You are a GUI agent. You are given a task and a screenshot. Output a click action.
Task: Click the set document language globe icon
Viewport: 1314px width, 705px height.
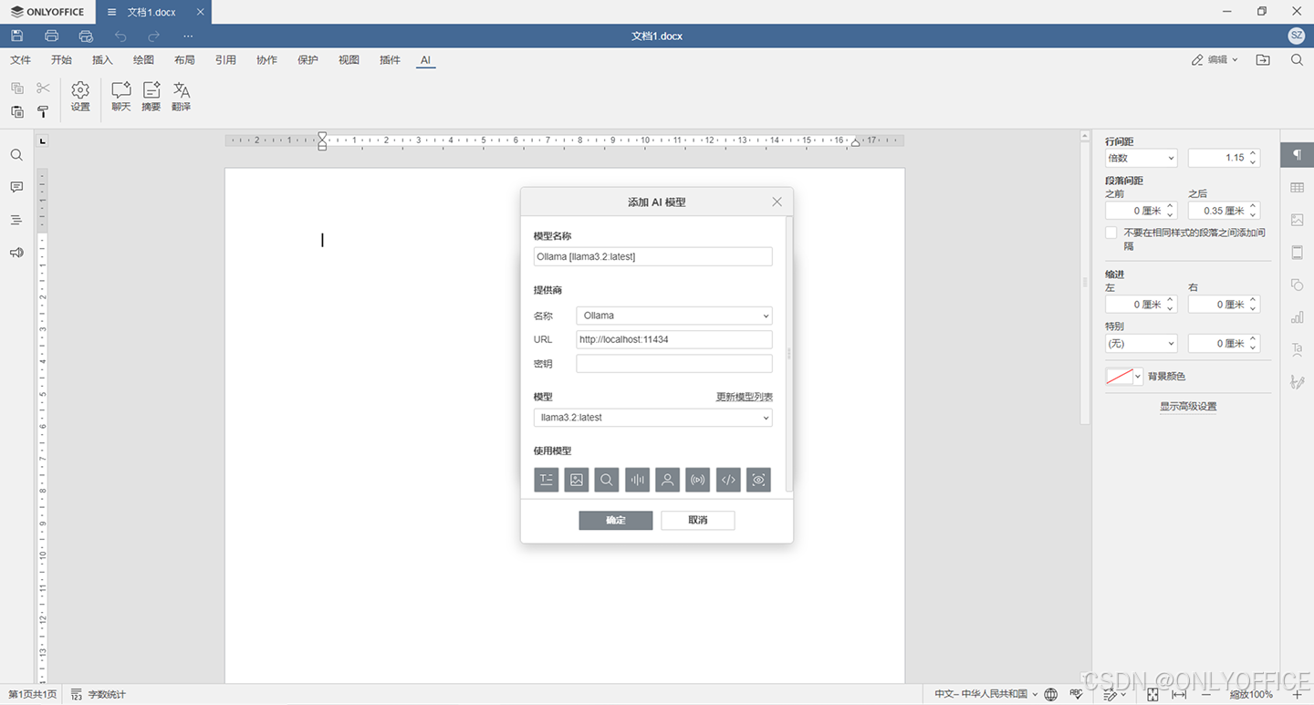[1051, 695]
